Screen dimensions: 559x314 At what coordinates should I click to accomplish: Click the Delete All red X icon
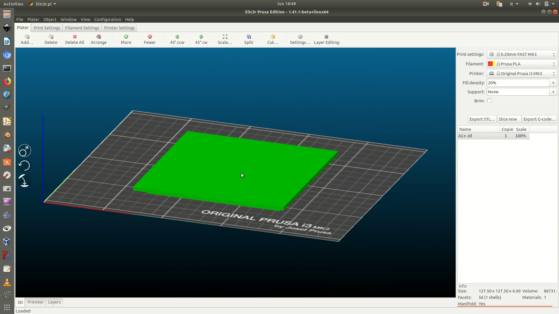click(x=75, y=37)
